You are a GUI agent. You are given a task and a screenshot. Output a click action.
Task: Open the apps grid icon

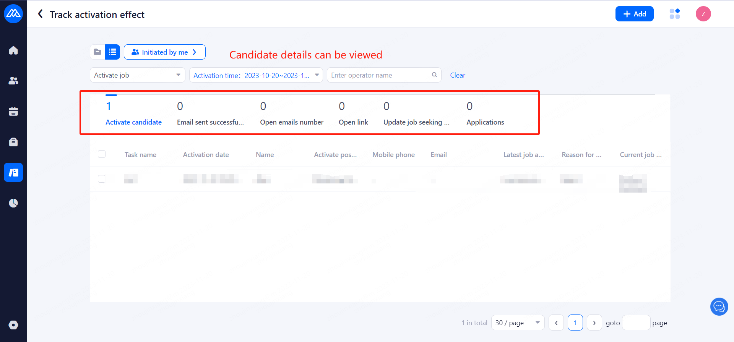point(675,14)
